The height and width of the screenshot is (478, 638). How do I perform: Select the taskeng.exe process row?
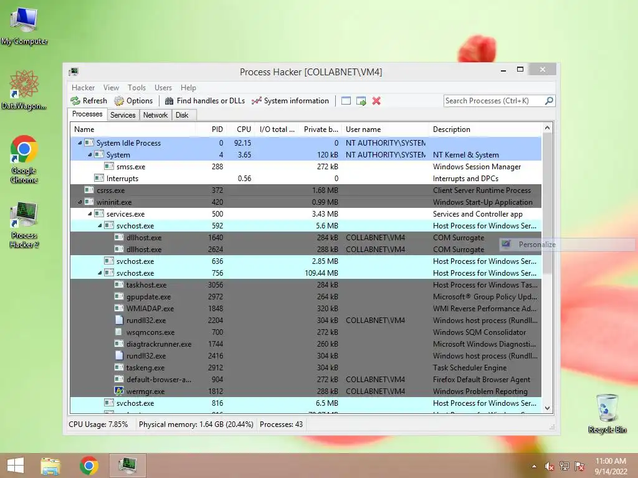305,367
